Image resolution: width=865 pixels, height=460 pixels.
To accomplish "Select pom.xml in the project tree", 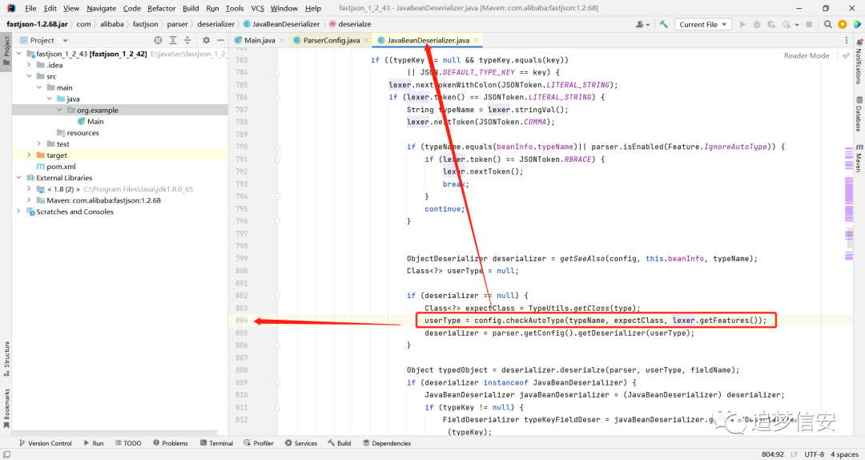I will tap(61, 167).
